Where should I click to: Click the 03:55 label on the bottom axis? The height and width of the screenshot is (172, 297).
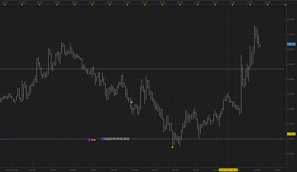(x=73, y=170)
